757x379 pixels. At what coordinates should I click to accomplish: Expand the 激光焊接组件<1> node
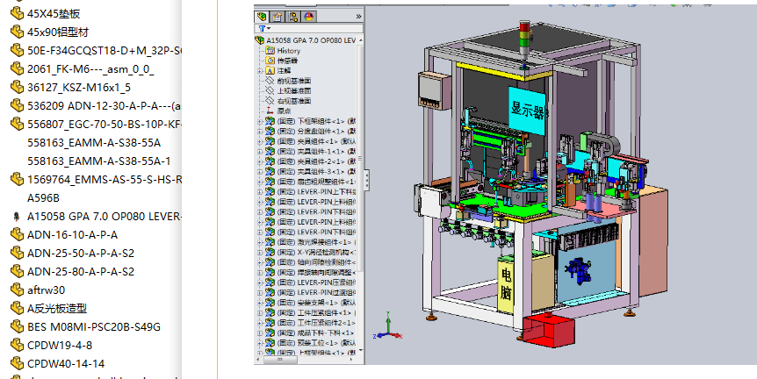point(259,242)
